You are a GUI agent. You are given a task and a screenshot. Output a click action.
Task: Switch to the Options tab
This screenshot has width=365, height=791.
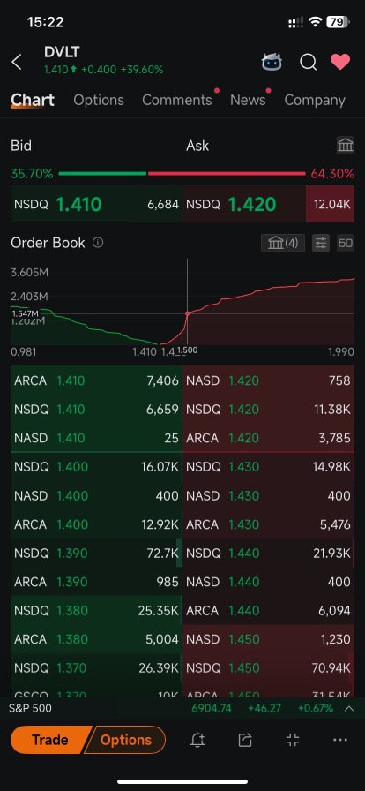[99, 100]
